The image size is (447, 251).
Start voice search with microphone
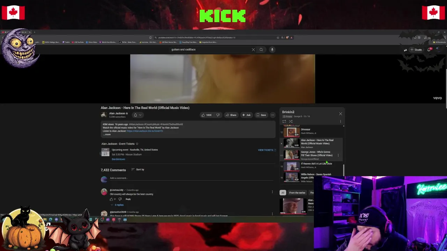(x=272, y=50)
